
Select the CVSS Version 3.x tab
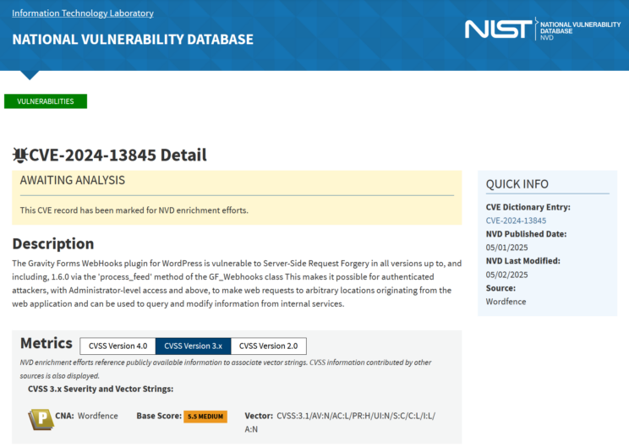193,346
